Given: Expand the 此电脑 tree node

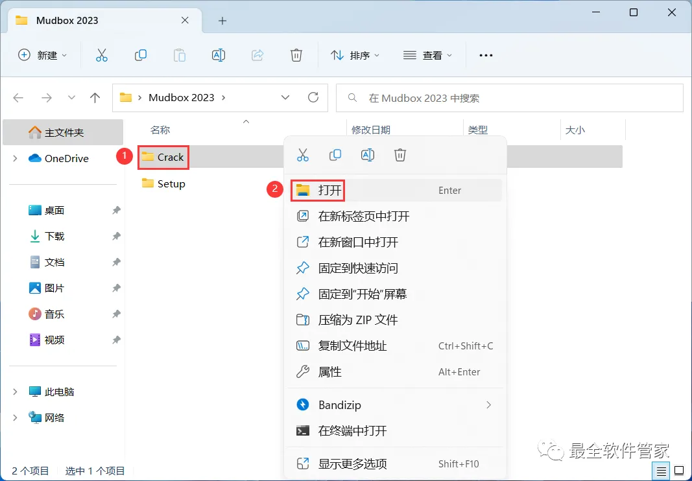Looking at the screenshot, I should (x=15, y=392).
